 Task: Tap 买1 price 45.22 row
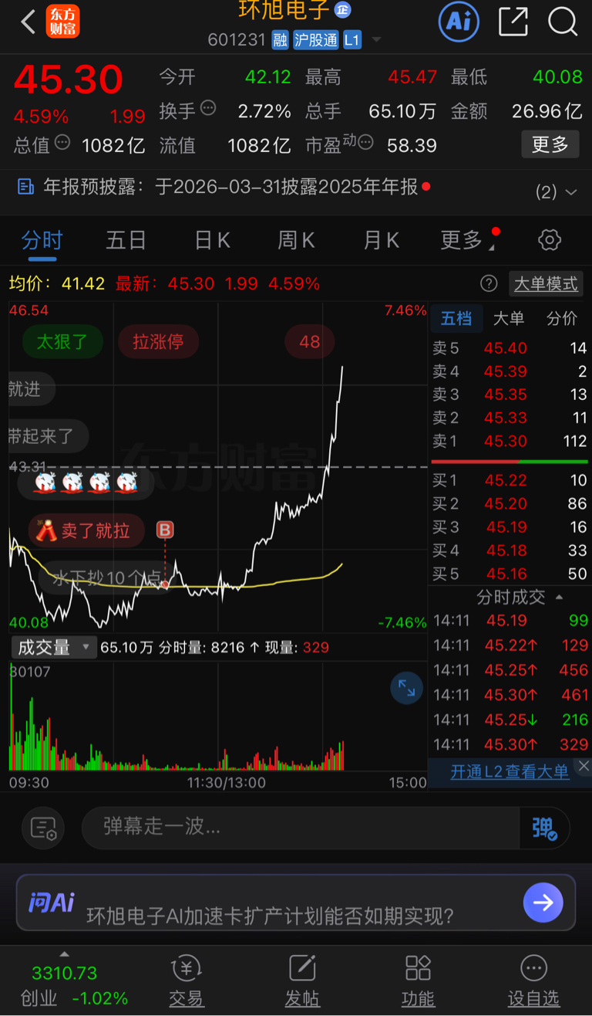point(510,480)
